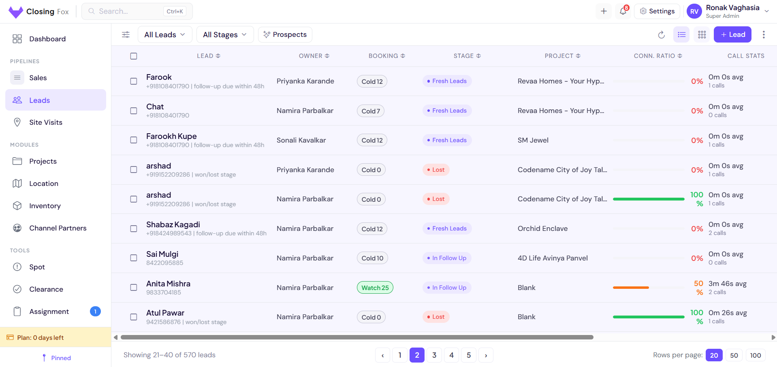Open the Prospects filter with the sparkle icon
This screenshot has width=777, height=367.
pos(285,34)
